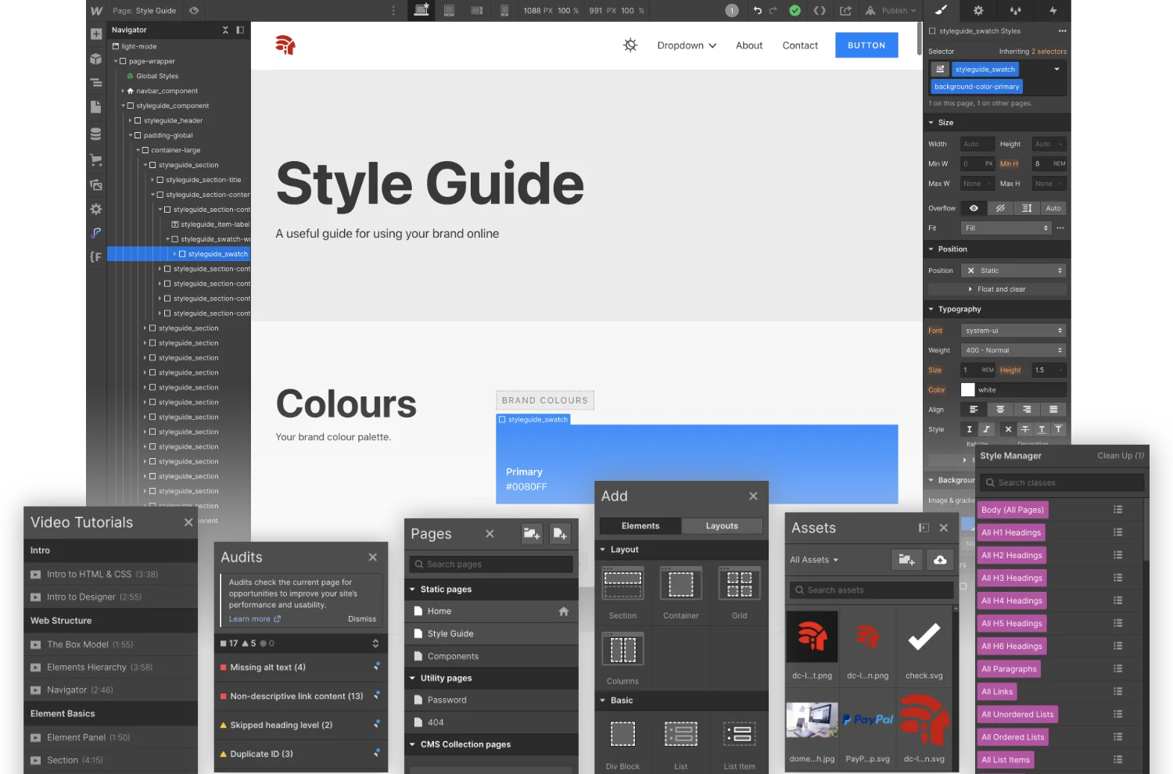Open Interactions lightning icon
Screen dimensions: 1173x774
click(1053, 10)
